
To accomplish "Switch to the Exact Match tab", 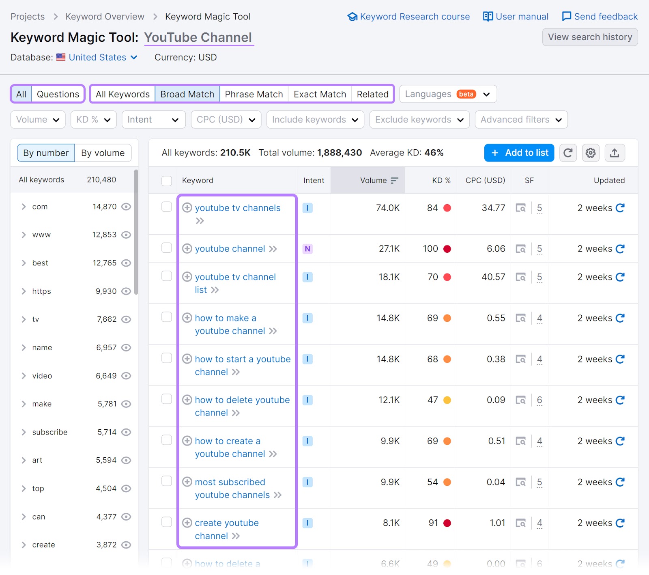I will coord(320,94).
